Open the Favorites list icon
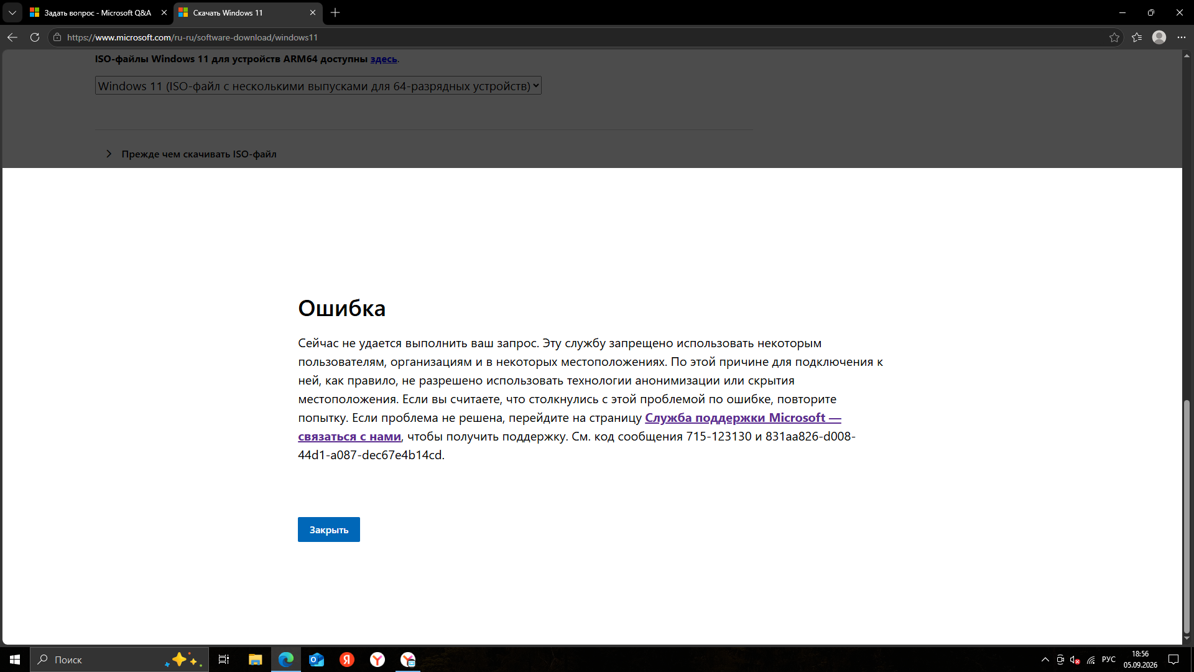Screen dimensions: 1194x672 [x=1137, y=37]
